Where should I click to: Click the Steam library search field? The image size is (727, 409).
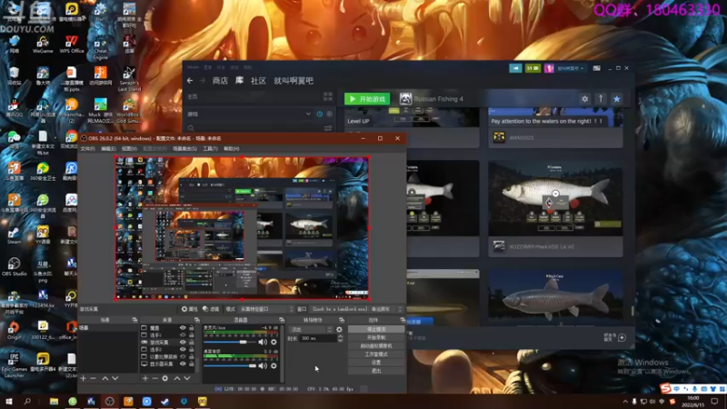257,128
